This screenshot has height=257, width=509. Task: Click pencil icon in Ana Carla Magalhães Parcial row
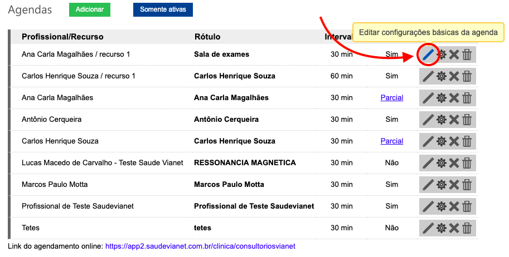(x=428, y=98)
